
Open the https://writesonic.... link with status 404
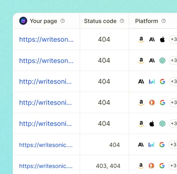46,145
